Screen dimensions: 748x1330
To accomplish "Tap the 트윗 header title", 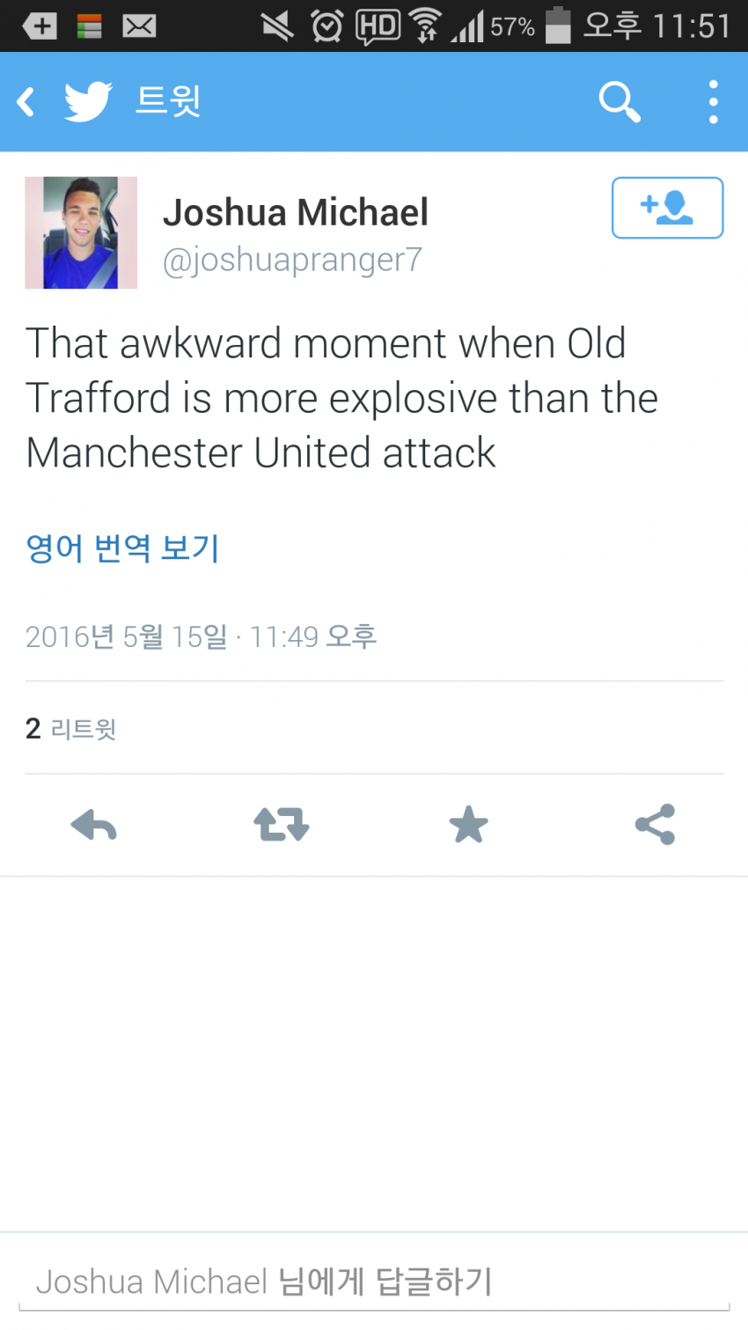I will coord(168,101).
